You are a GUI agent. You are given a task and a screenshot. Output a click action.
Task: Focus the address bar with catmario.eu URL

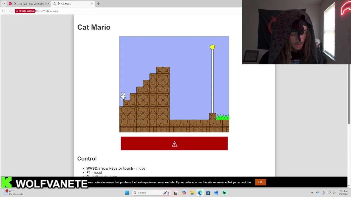[47, 11]
